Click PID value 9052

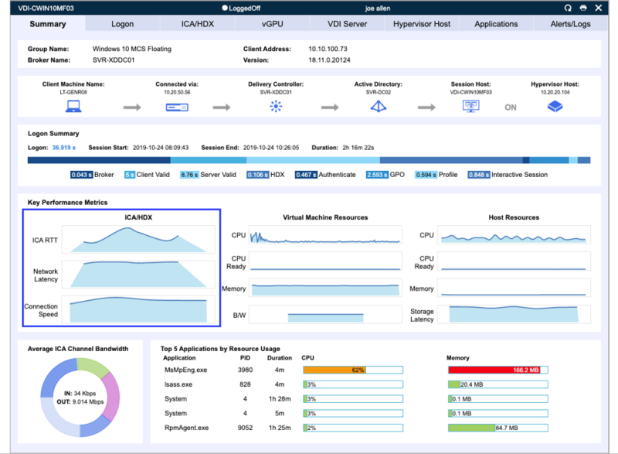(245, 428)
